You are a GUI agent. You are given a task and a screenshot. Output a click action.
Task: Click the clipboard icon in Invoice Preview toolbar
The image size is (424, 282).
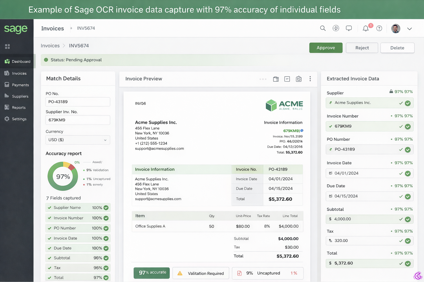pyautogui.click(x=298, y=79)
